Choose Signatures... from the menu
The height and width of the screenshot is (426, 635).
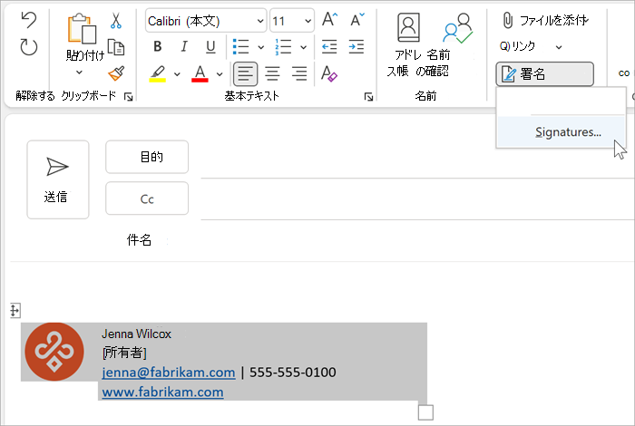[562, 132]
